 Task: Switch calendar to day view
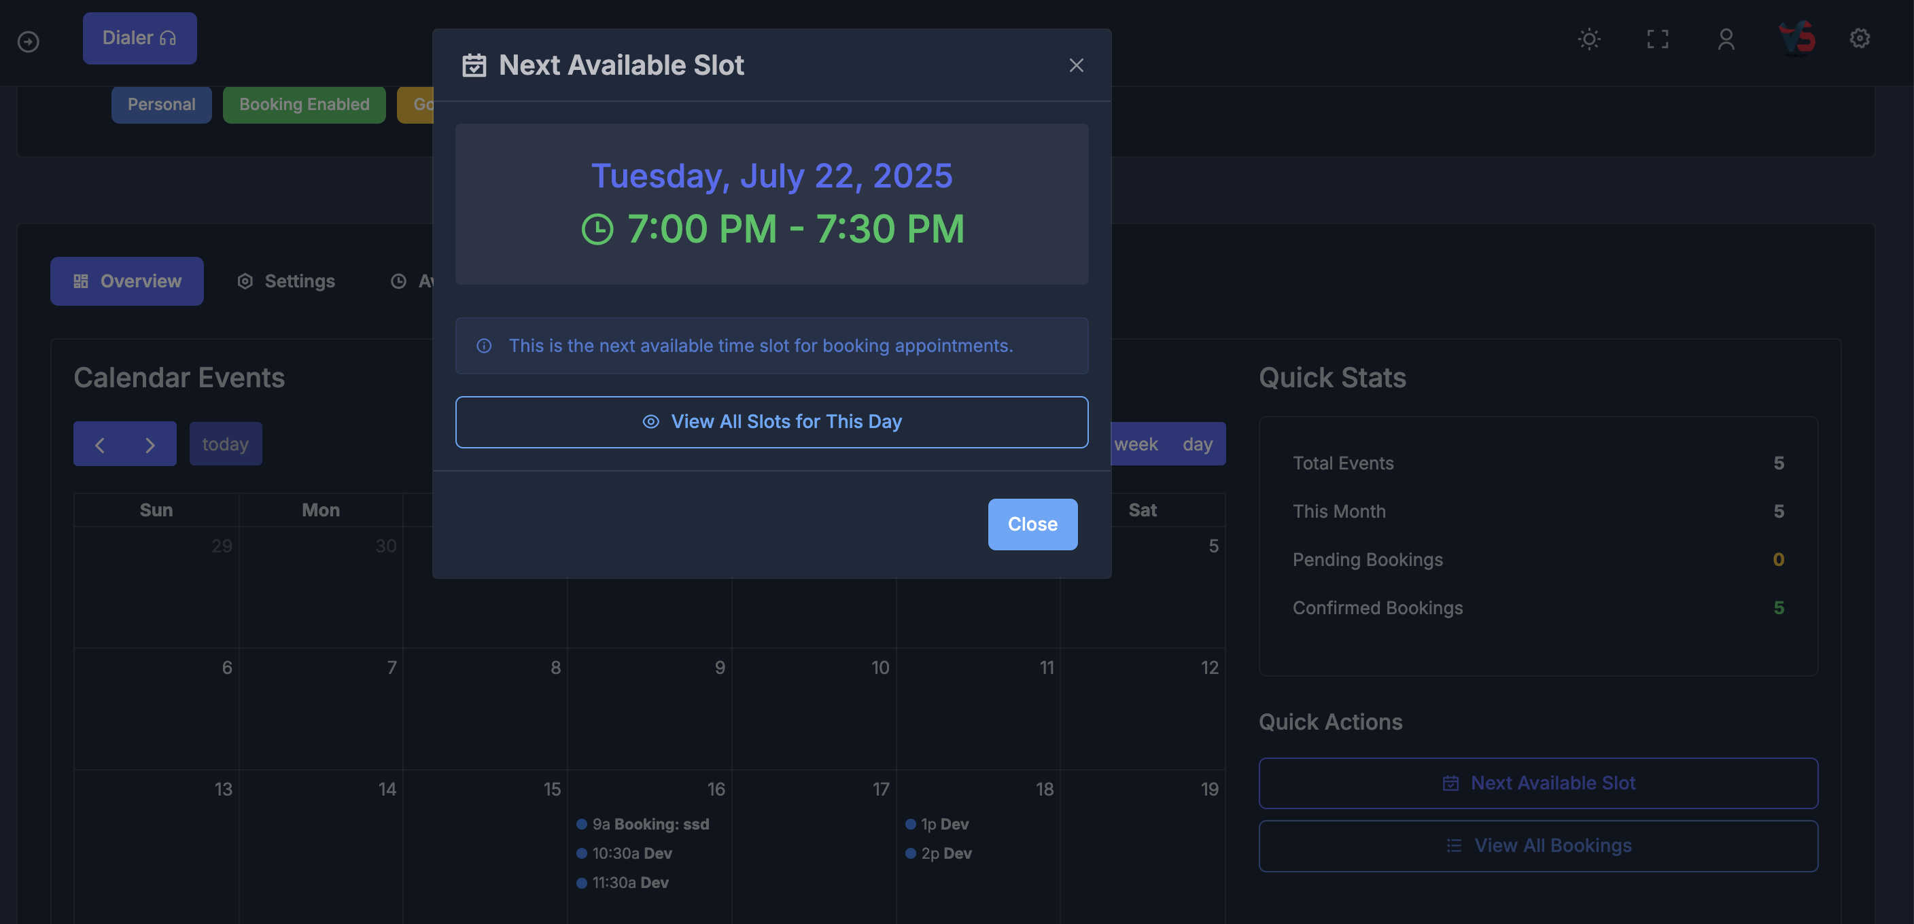pyautogui.click(x=1197, y=444)
